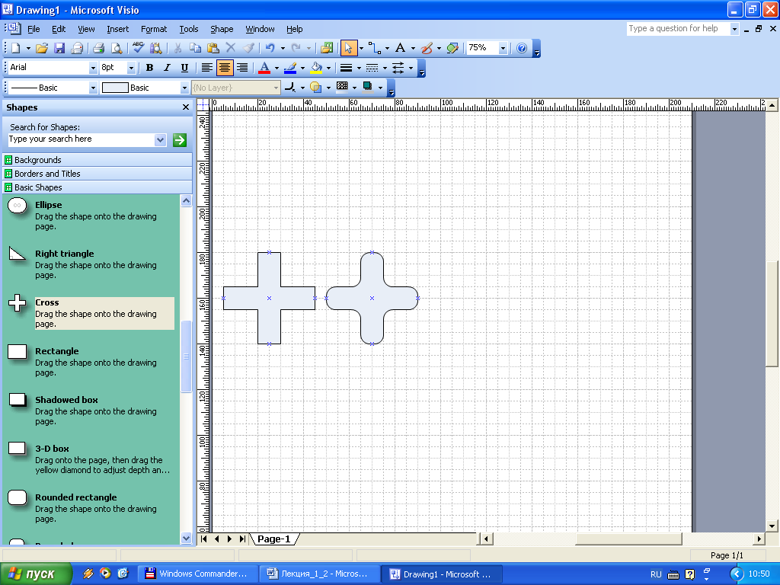This screenshot has height=585, width=780.
Task: Choose the Text tool
Action: pos(400,48)
